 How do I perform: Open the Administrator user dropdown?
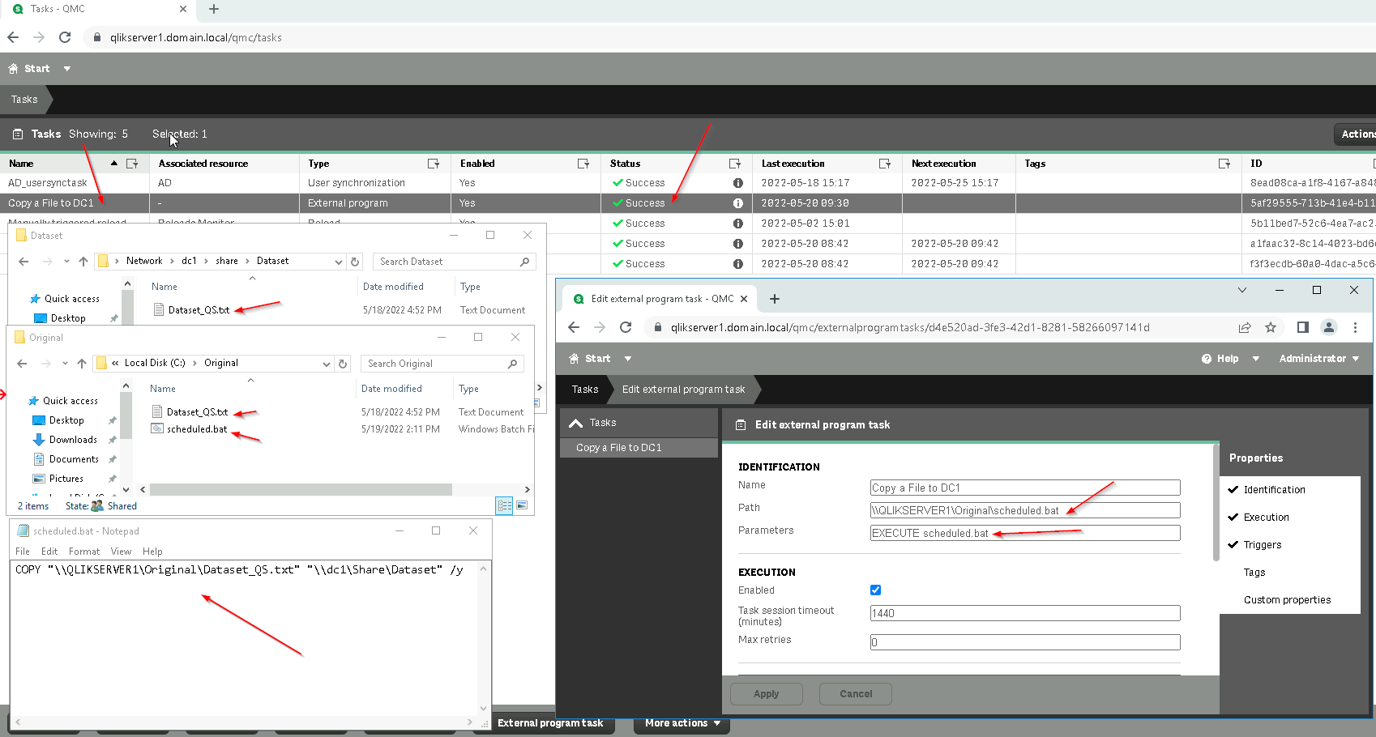point(1318,359)
